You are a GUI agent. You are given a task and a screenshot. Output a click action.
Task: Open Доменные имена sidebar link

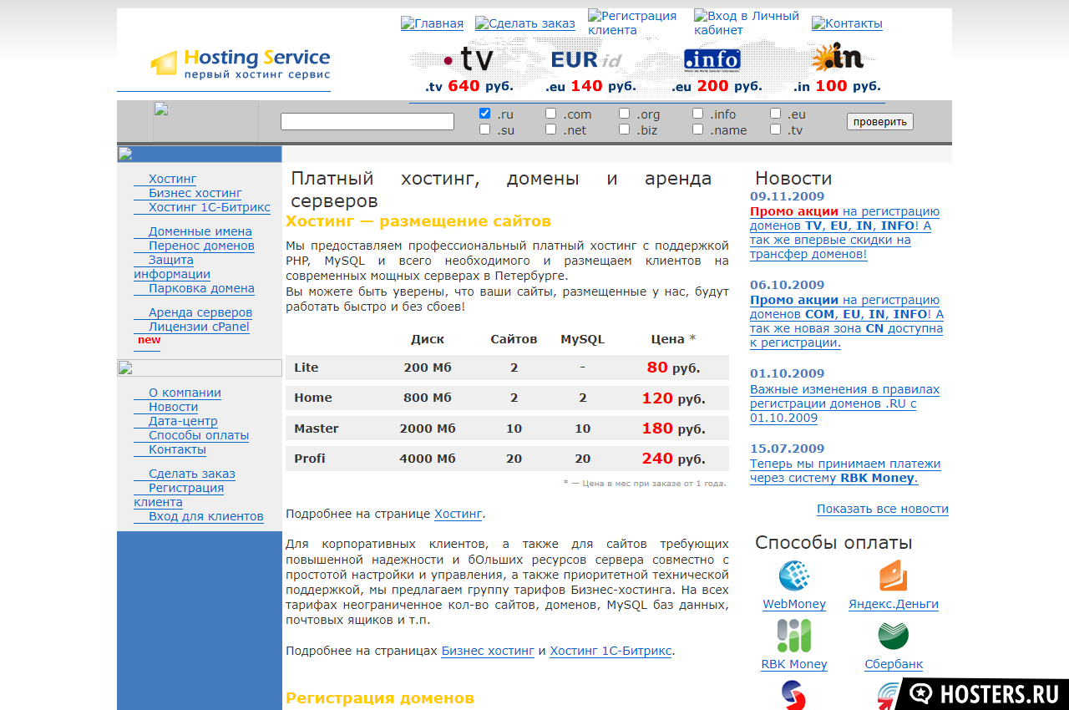200,231
